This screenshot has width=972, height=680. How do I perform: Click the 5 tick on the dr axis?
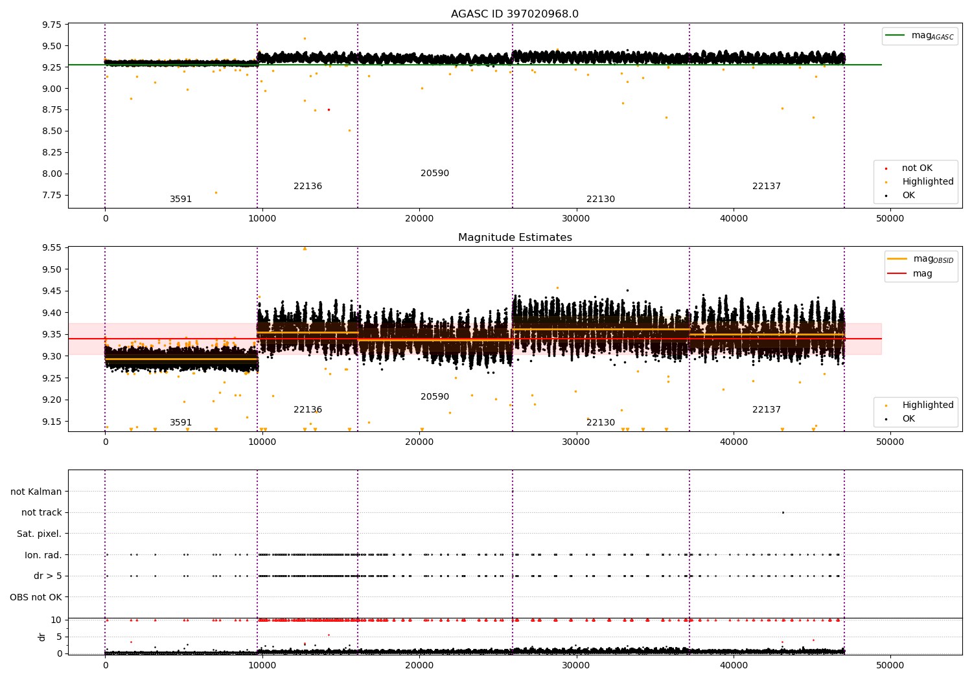tap(59, 637)
